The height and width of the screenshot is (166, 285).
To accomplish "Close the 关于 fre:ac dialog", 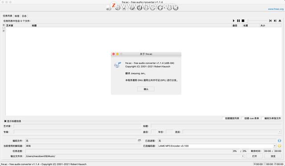I will click(x=114, y=54).
